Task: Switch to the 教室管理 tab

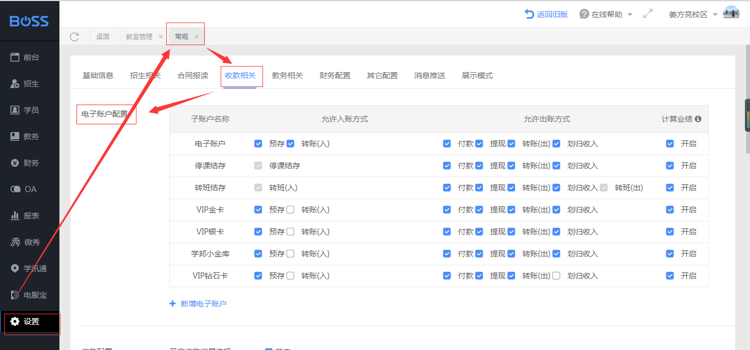Action: click(139, 36)
